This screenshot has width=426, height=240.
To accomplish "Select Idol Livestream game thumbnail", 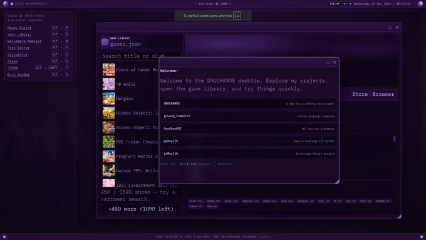I will click(x=108, y=183).
